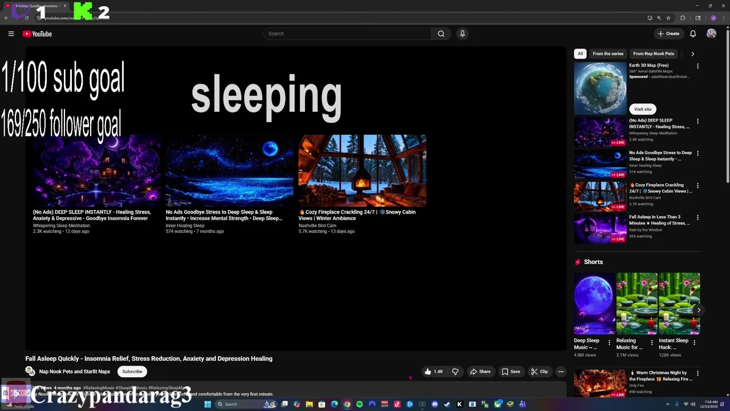Save the video to a playlist

click(511, 372)
